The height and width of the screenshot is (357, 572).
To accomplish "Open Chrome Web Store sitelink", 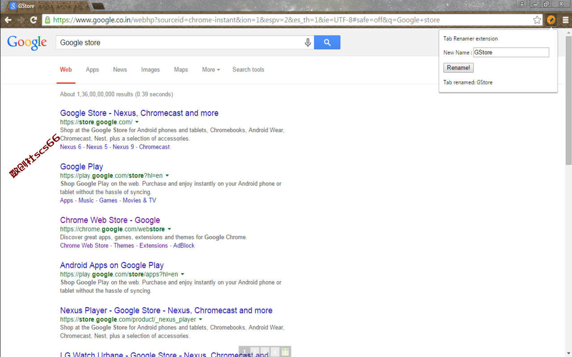I will click(84, 245).
